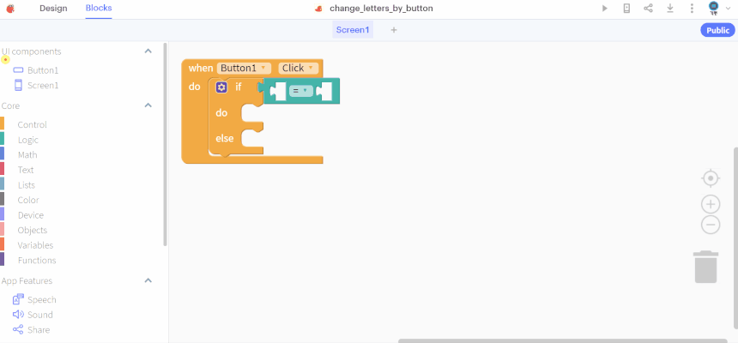
Task: Zoom out the blocks workspace
Action: tap(711, 225)
